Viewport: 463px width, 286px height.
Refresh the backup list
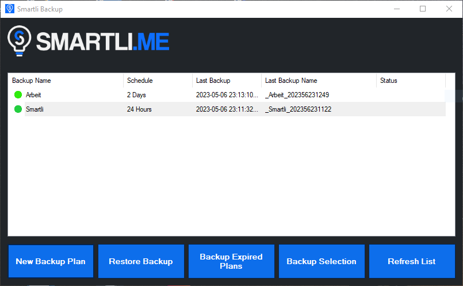(x=412, y=261)
